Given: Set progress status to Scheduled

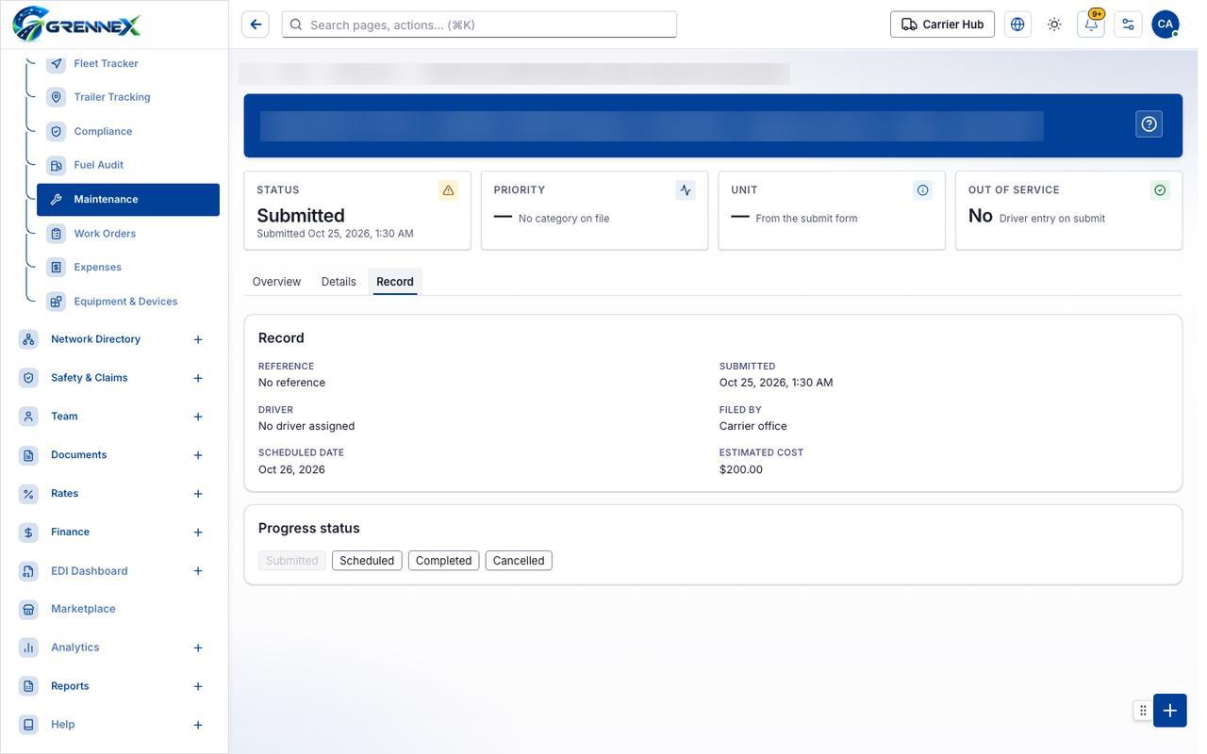Looking at the screenshot, I should 367,561.
